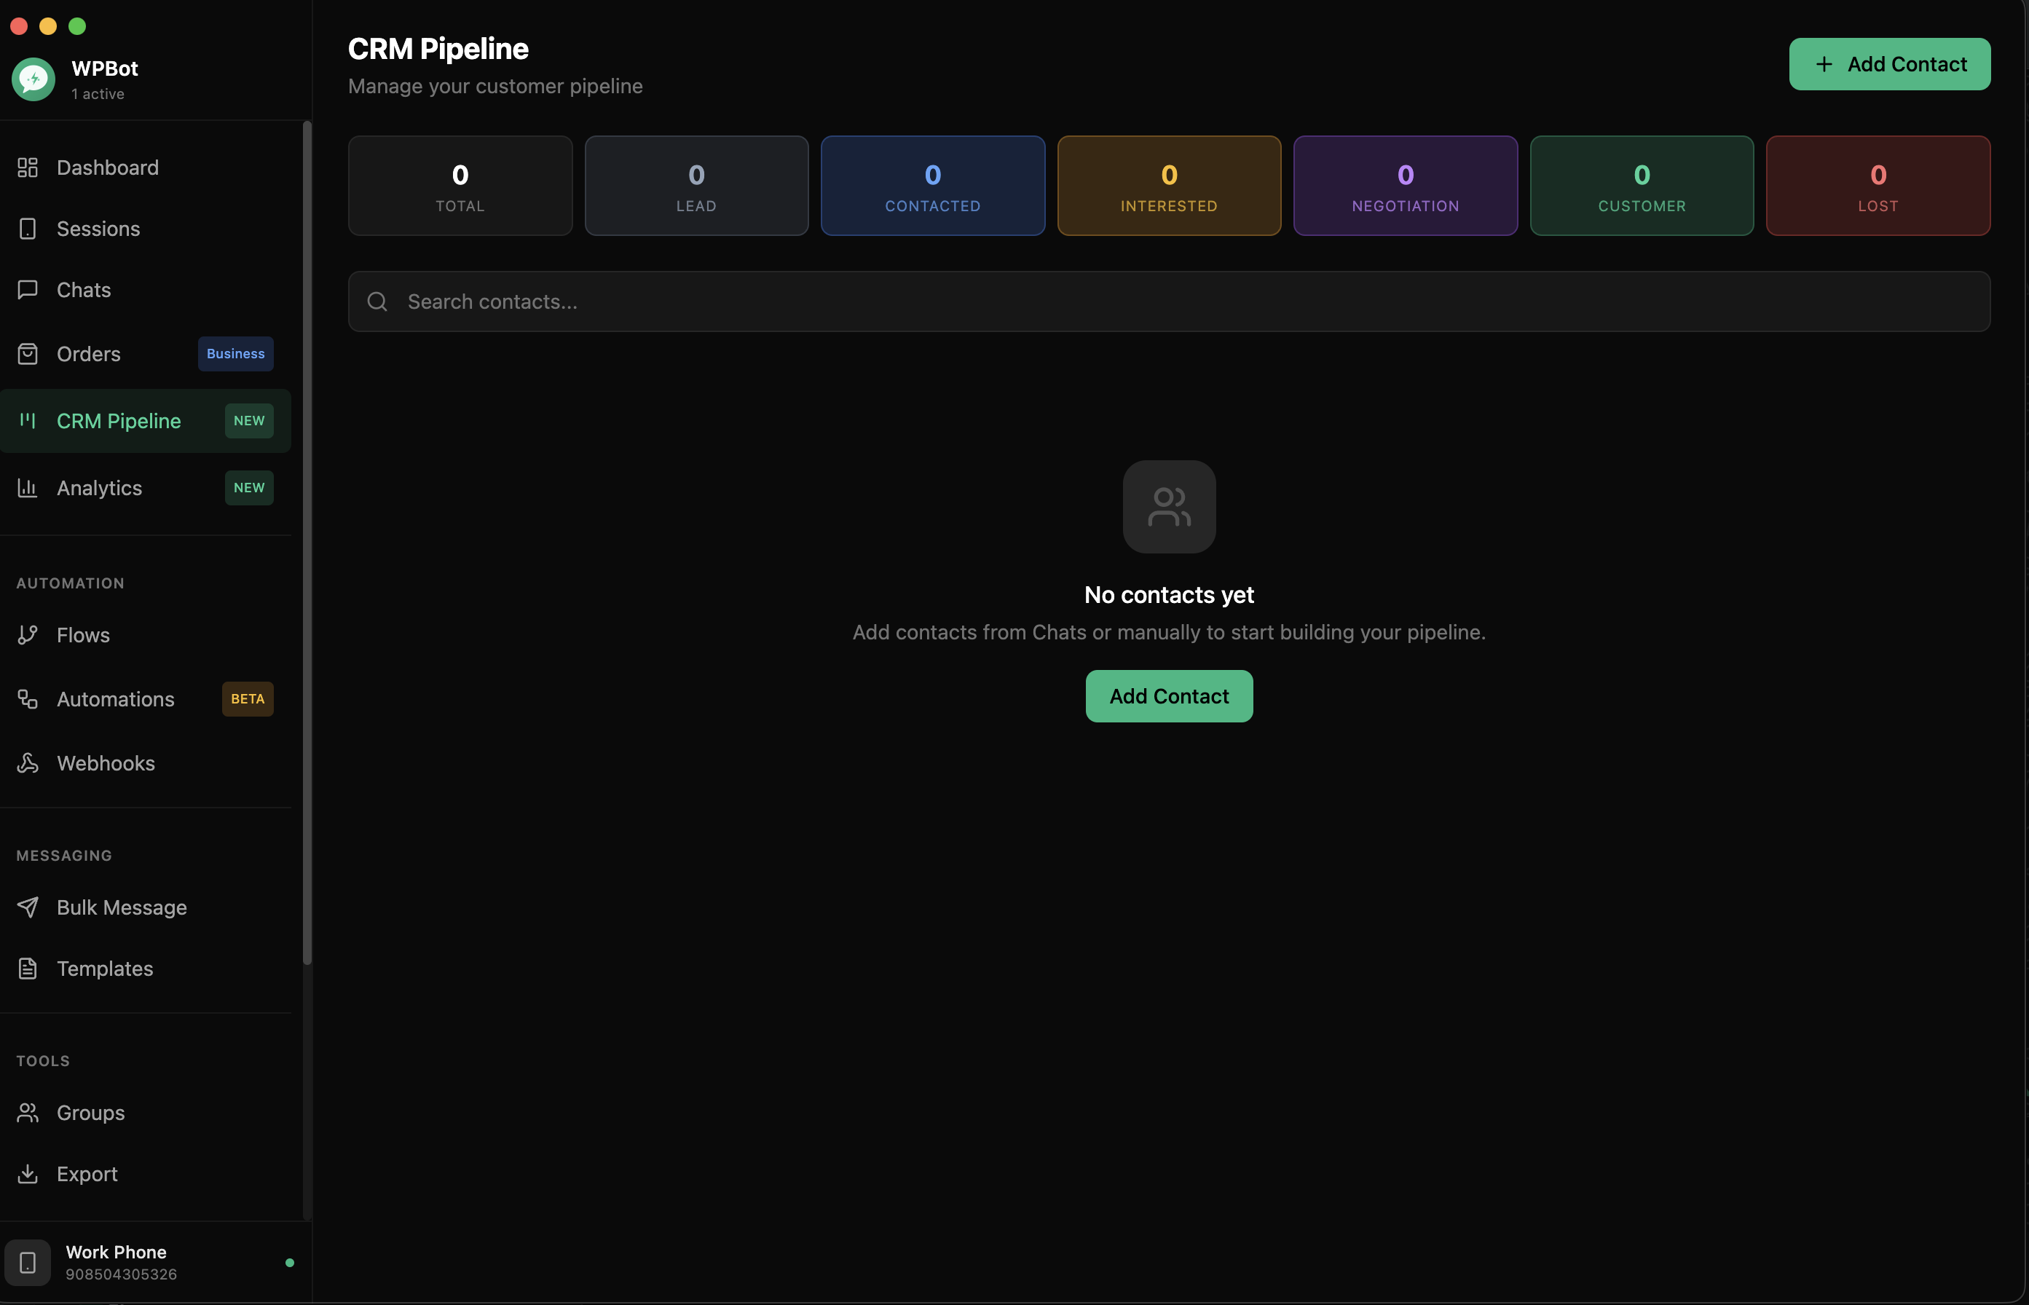This screenshot has height=1305, width=2029.
Task: Open Chats from the sidebar
Action: pos(83,289)
